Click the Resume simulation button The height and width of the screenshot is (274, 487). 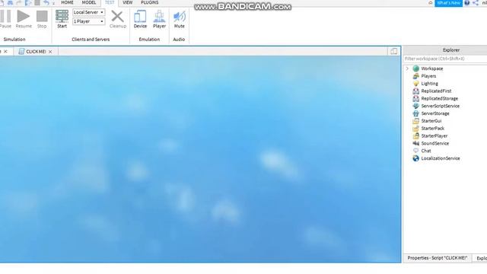tap(24, 19)
